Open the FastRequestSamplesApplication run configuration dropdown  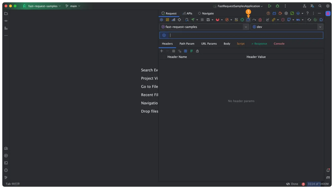(238, 6)
